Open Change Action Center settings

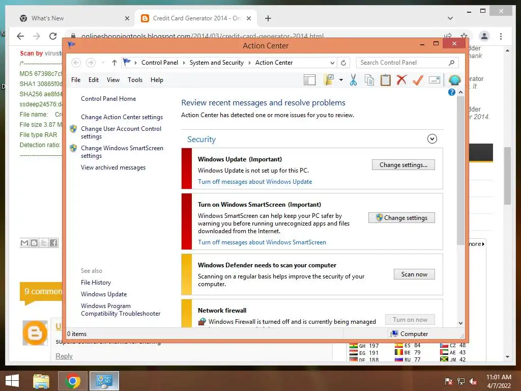click(122, 117)
